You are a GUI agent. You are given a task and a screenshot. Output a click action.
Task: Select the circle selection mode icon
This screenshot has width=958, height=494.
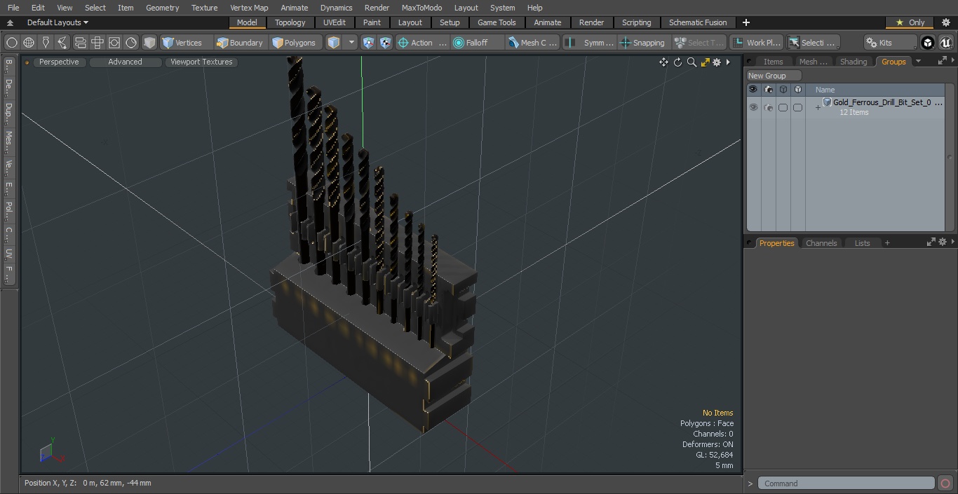(x=12, y=43)
